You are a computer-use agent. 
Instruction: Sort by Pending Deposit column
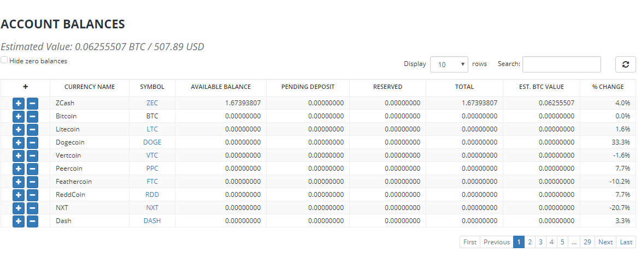308,87
